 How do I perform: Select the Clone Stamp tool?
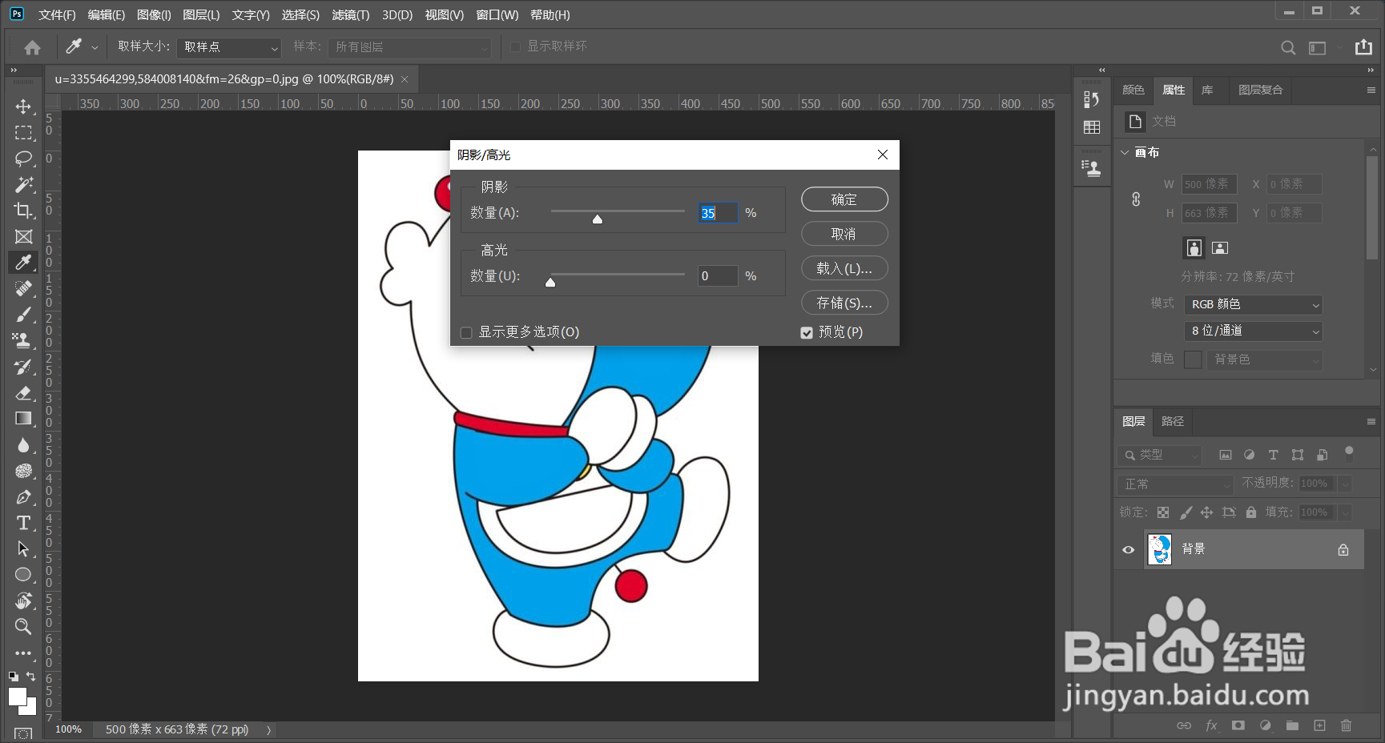23,340
